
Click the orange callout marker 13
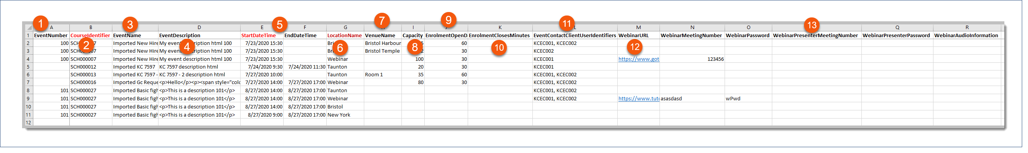pyautogui.click(x=812, y=25)
